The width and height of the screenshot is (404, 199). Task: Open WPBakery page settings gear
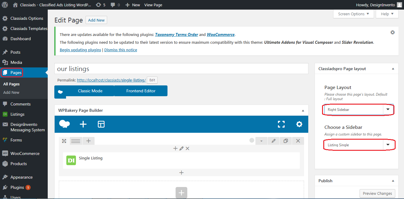click(299, 124)
